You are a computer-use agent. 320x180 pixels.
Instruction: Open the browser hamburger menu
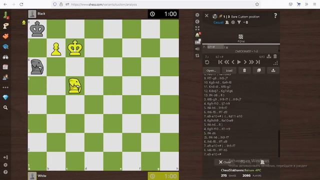[314, 4]
